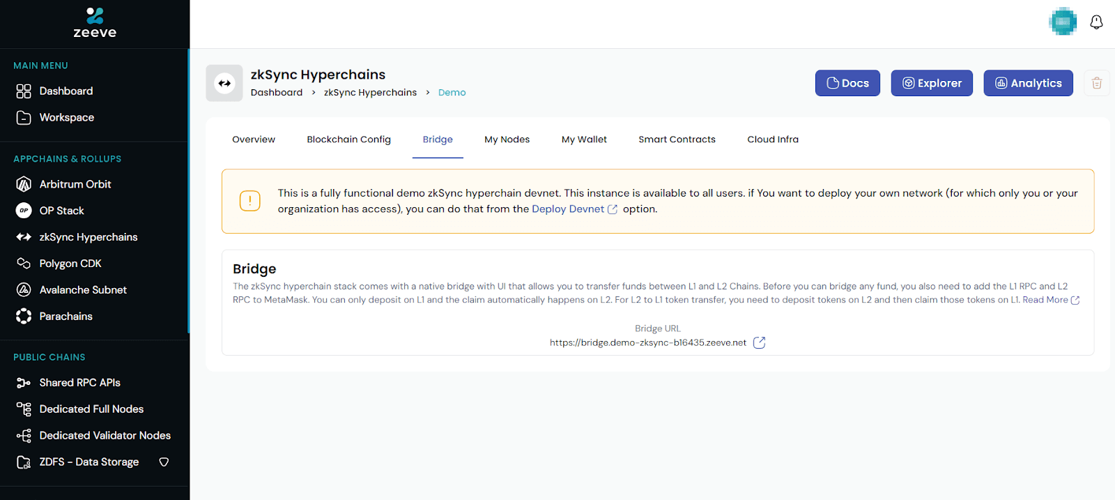Click the zkSync Hyperchains page title

[318, 75]
